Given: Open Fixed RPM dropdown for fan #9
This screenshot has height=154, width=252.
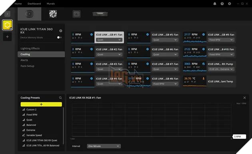Looking at the screenshot, I should (x=221, y=40).
